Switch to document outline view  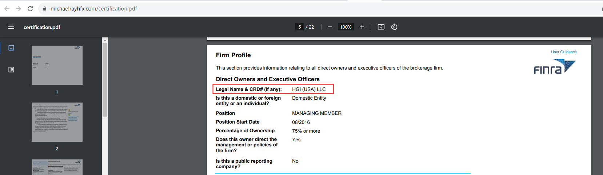(x=11, y=70)
